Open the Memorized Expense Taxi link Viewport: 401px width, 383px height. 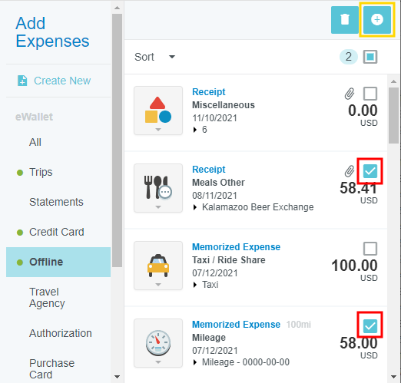point(236,247)
